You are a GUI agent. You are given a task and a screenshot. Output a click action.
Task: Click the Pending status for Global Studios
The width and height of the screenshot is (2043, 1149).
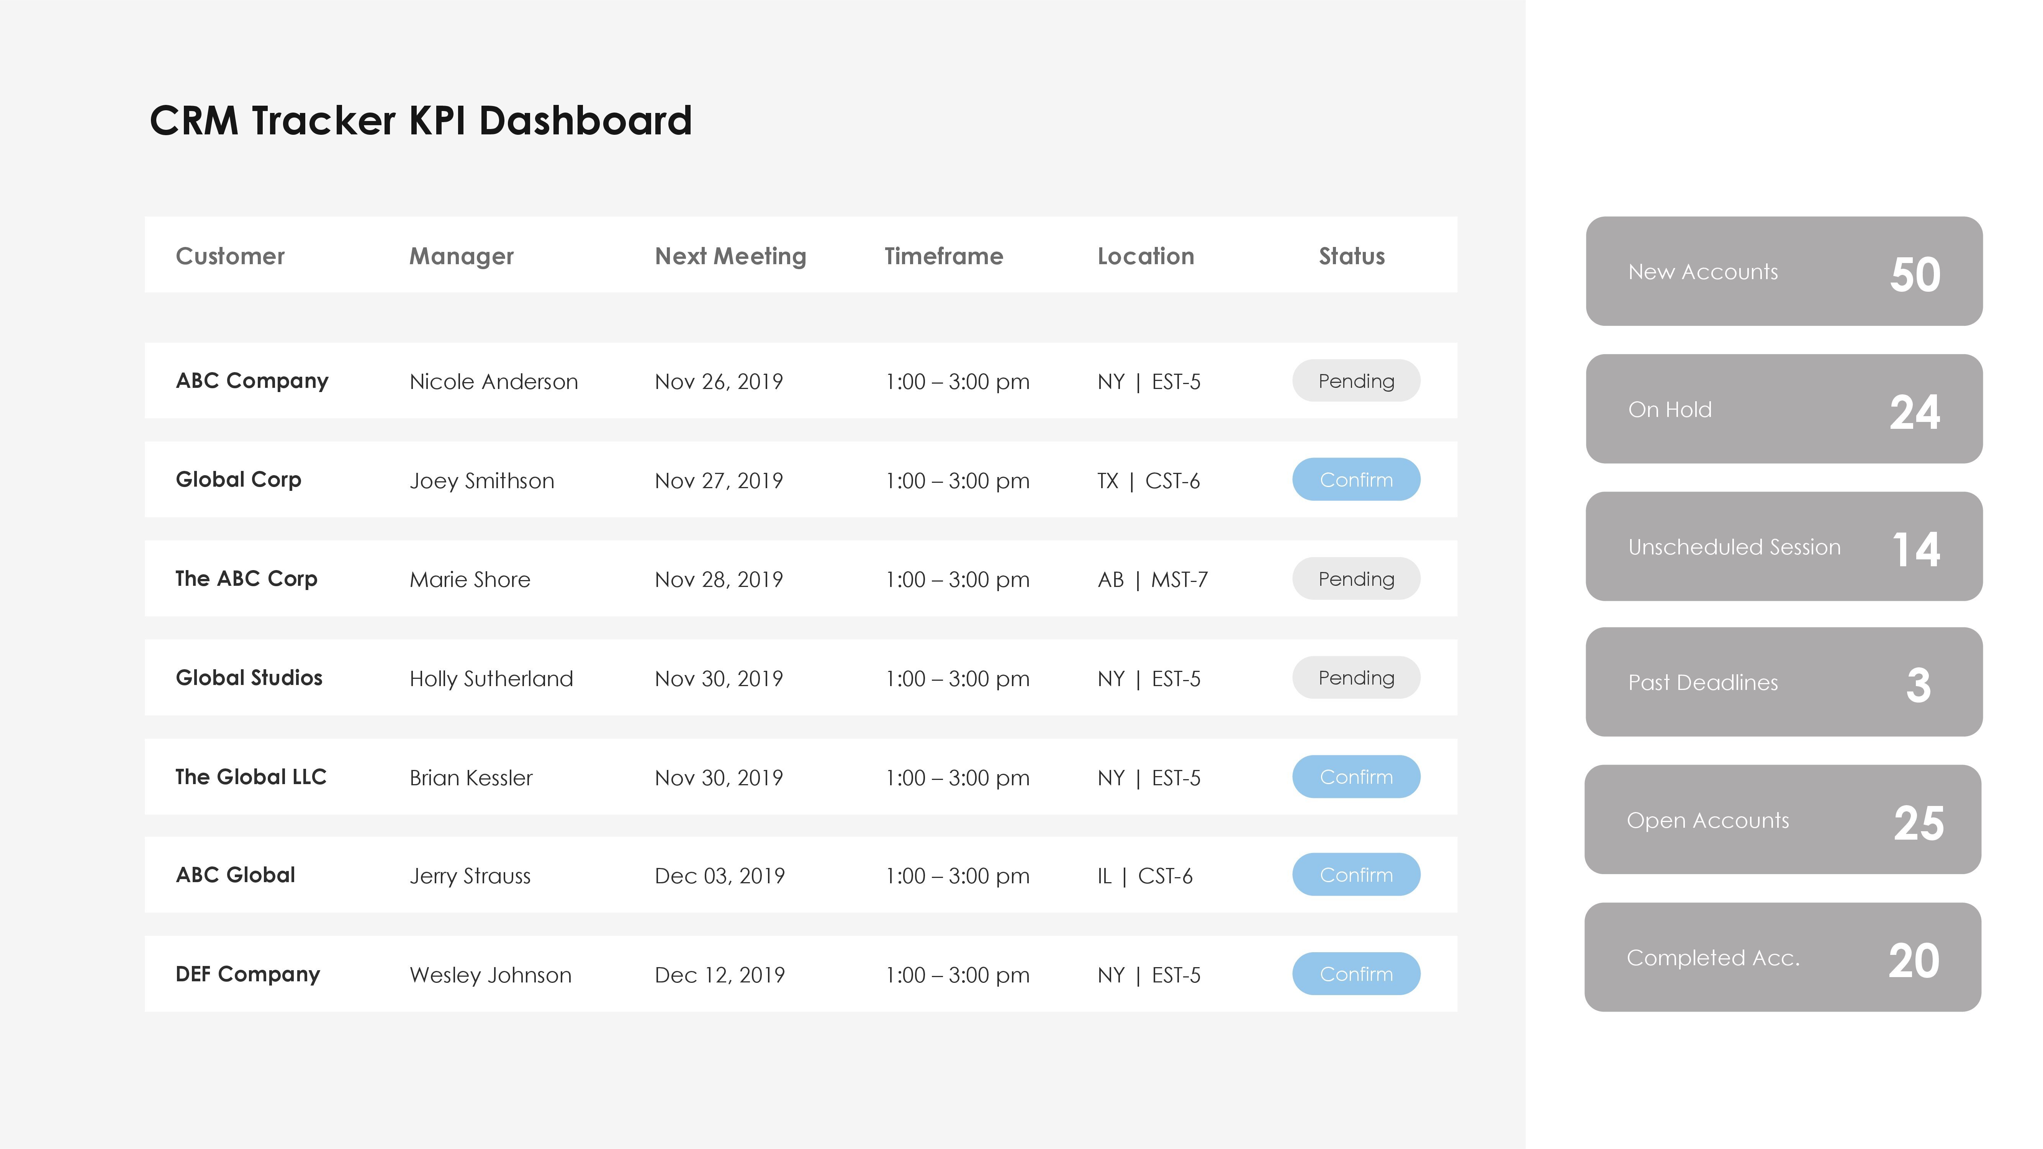1356,677
